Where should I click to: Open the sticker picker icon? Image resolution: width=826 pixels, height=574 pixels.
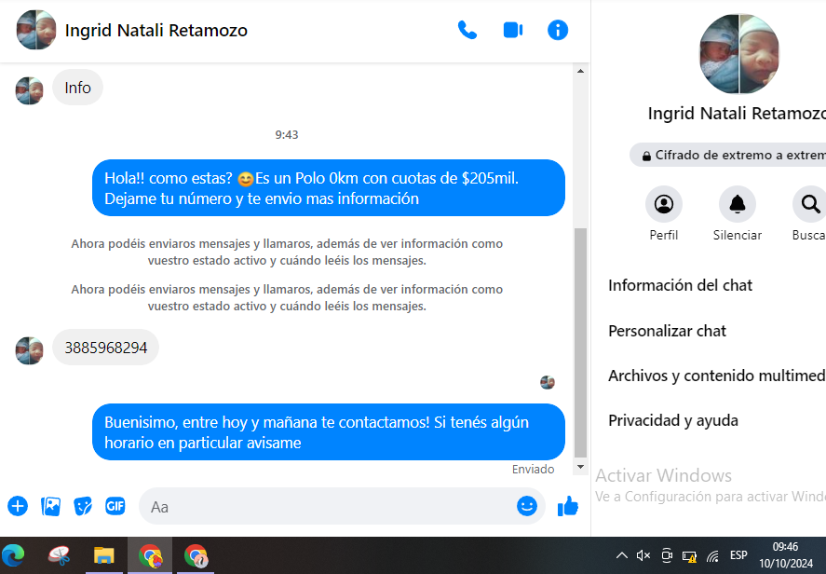83,506
